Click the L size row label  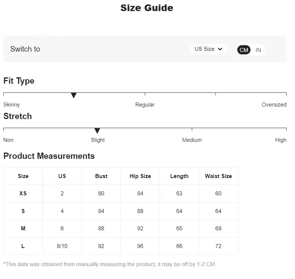coord(23,246)
